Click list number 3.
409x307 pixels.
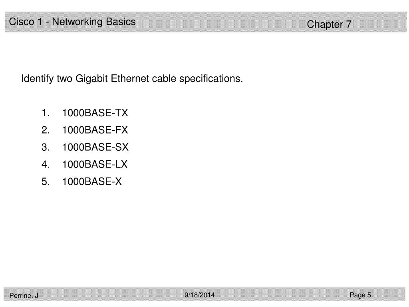tap(46, 147)
